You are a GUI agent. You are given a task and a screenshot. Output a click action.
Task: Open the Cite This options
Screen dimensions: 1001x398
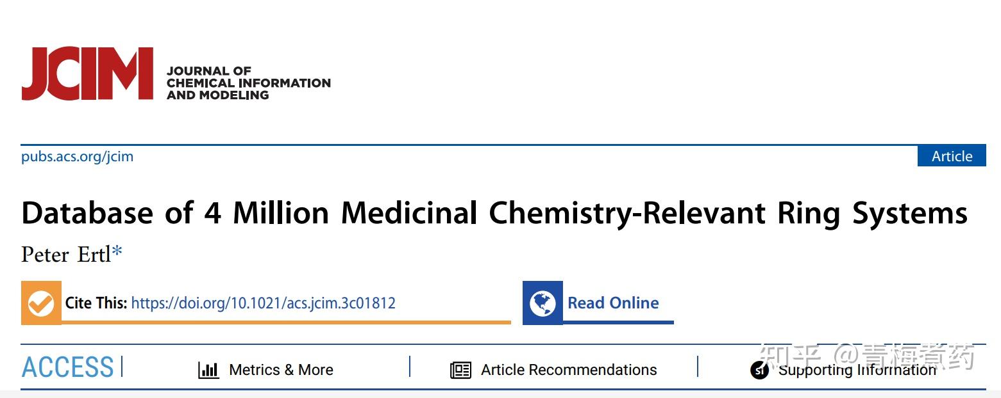pyautogui.click(x=95, y=302)
